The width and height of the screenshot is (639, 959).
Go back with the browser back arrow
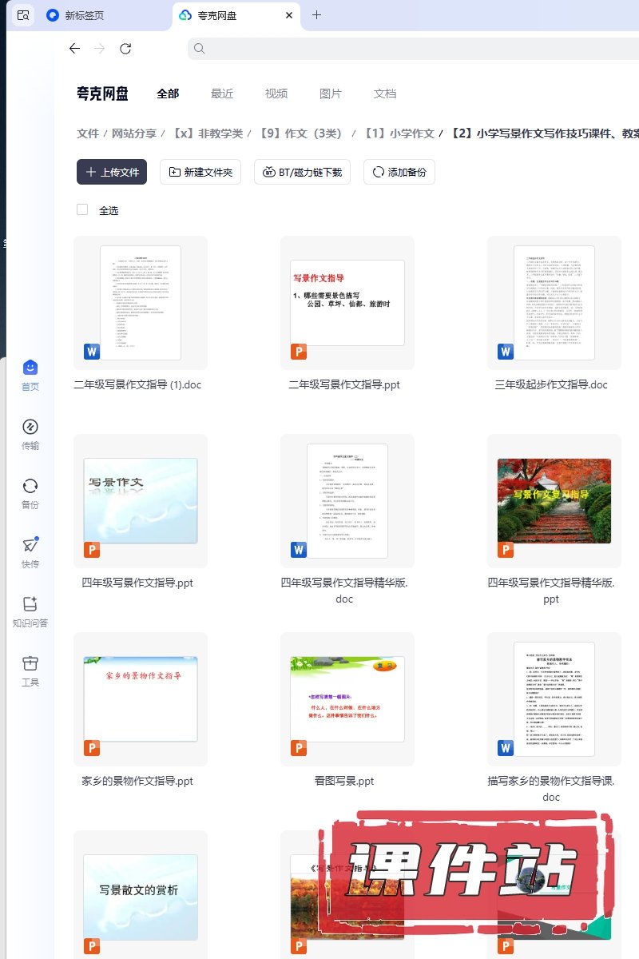pyautogui.click(x=74, y=49)
